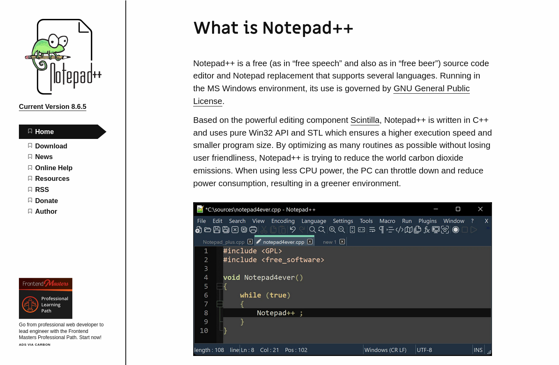Click the Zoom In toolbar icon
The width and height of the screenshot is (559, 365).
[332, 230]
